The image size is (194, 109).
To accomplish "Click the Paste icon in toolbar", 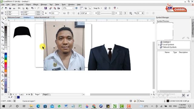I will pyautogui.click(x=27, y=8).
